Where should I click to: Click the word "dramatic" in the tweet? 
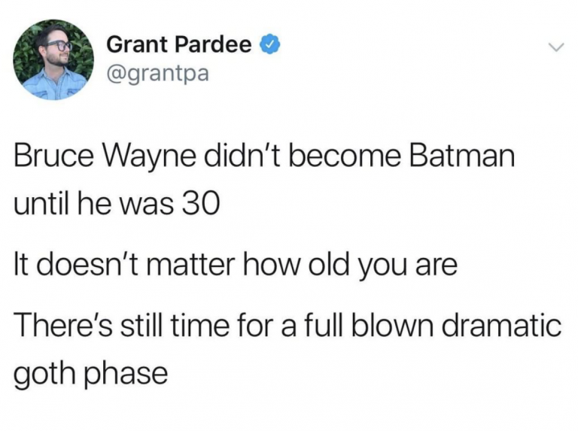(x=501, y=325)
